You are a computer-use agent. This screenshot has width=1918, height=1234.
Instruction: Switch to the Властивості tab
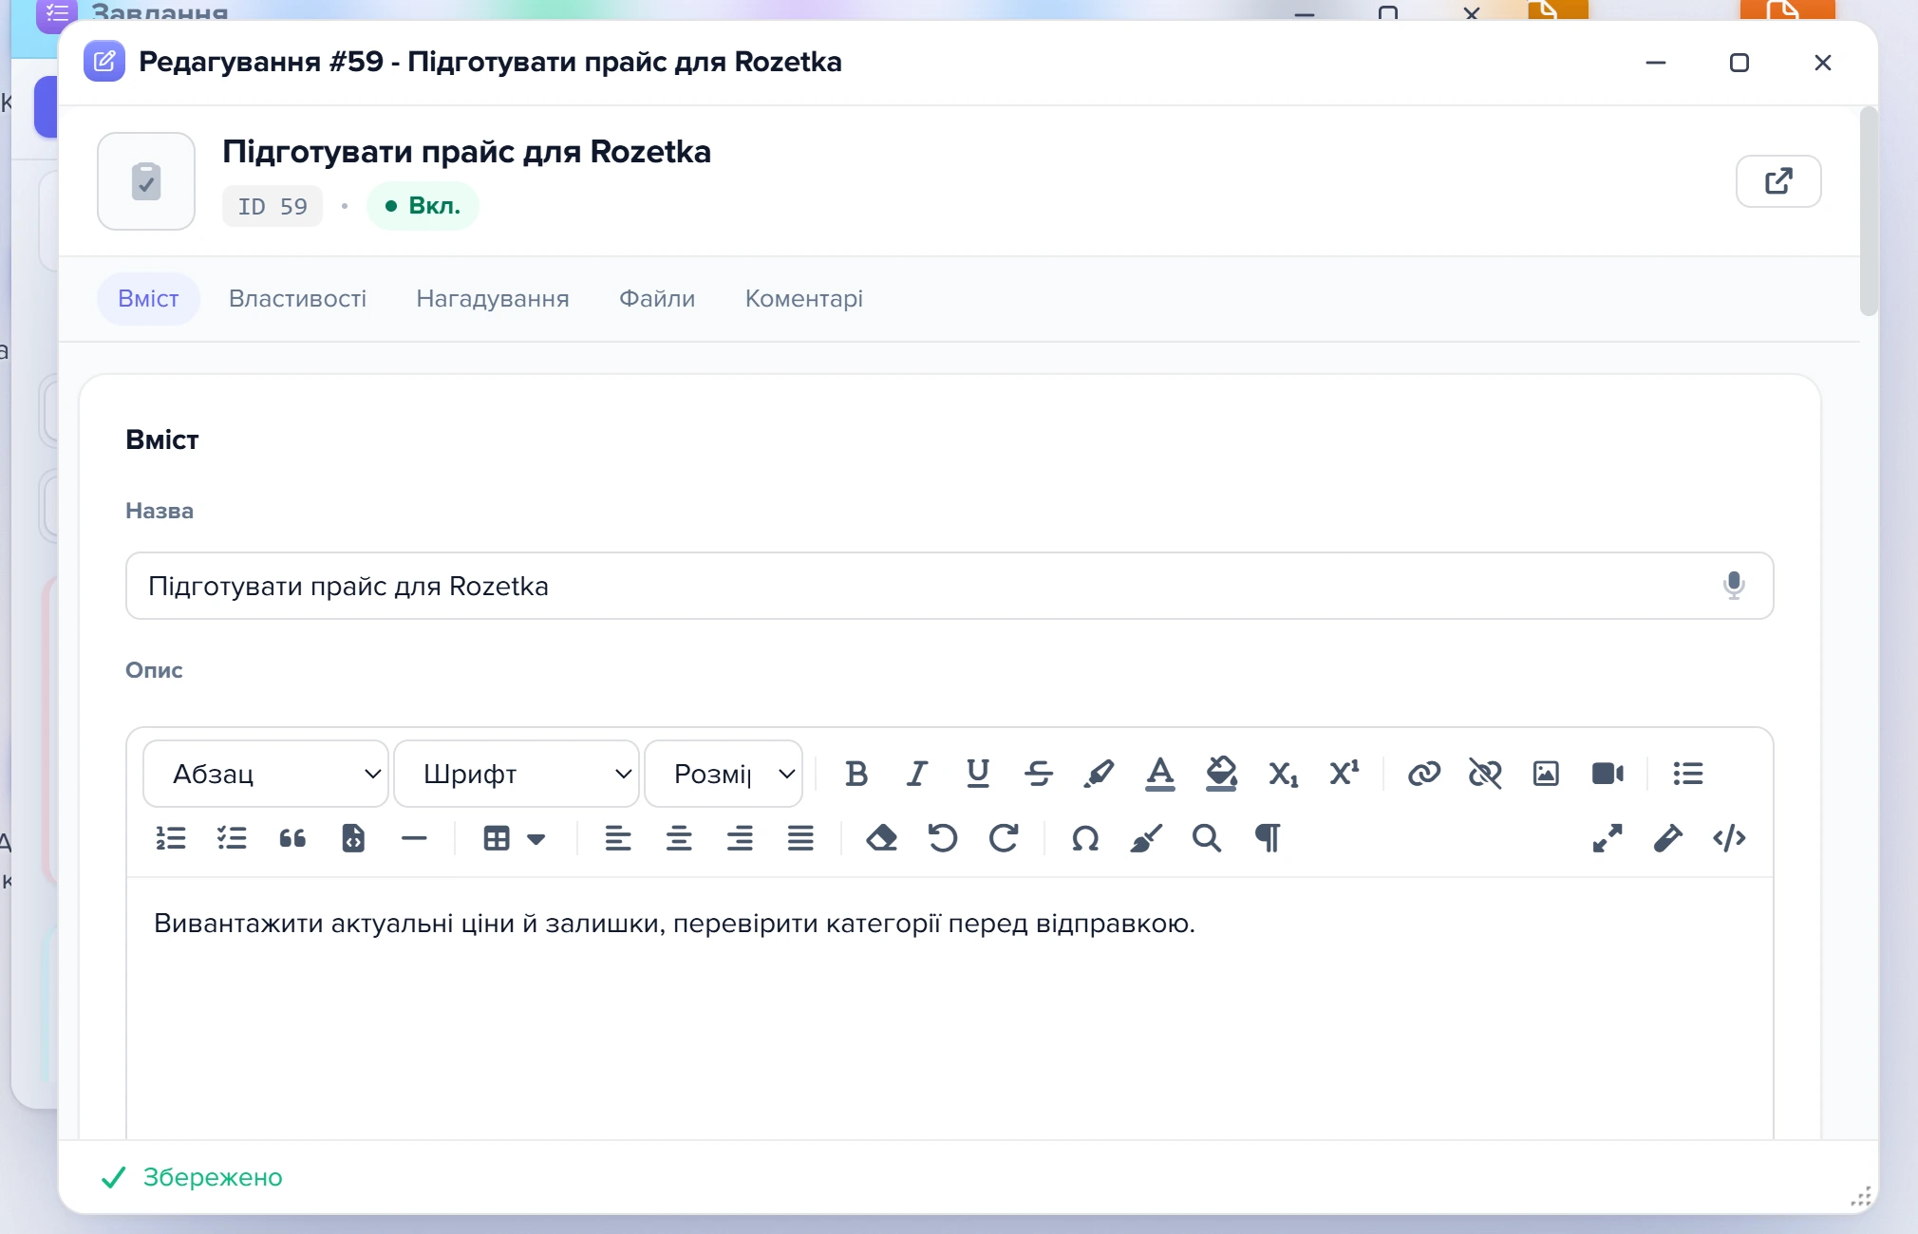(297, 299)
